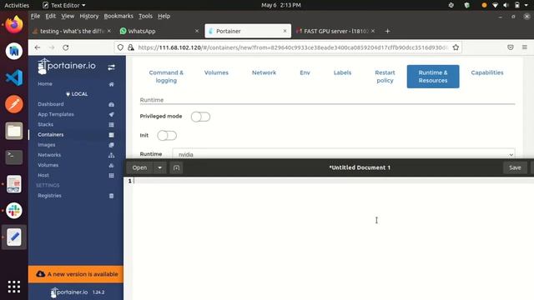Open the Postman dock icon
The image size is (534, 300).
(14, 104)
